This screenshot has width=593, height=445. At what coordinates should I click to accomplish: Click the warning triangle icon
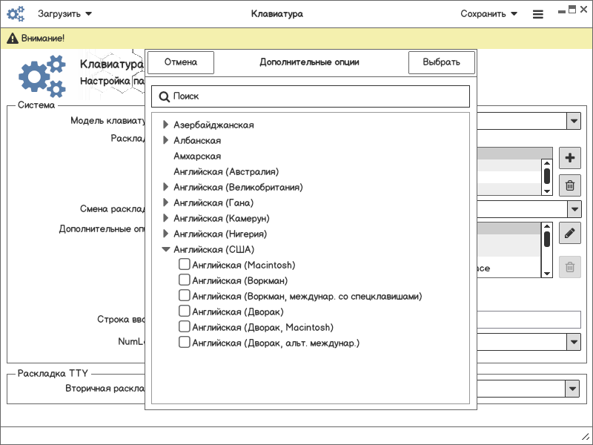coord(13,39)
